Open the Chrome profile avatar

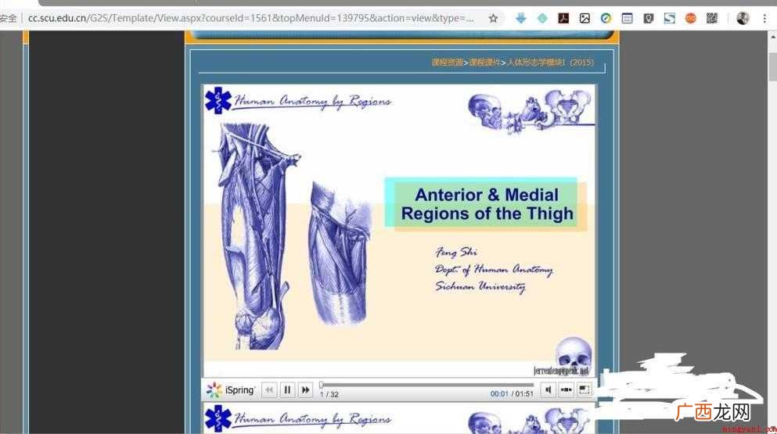coord(743,18)
